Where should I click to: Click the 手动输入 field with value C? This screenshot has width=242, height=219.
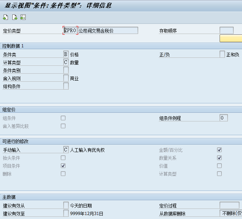[66, 150]
